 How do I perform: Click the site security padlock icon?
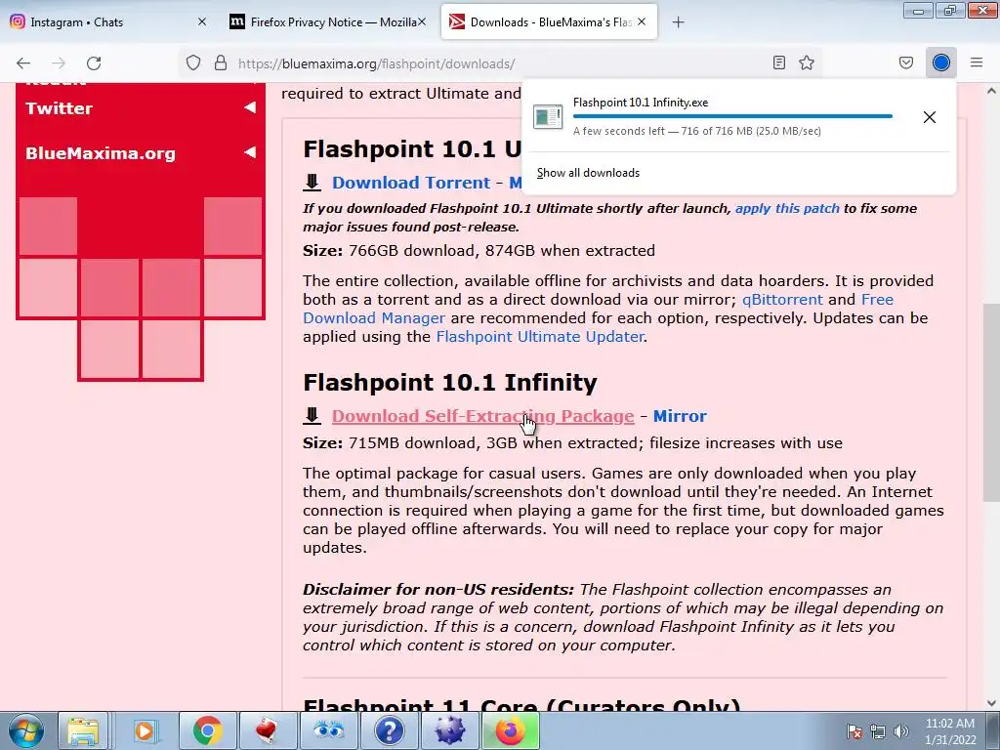coord(221,62)
